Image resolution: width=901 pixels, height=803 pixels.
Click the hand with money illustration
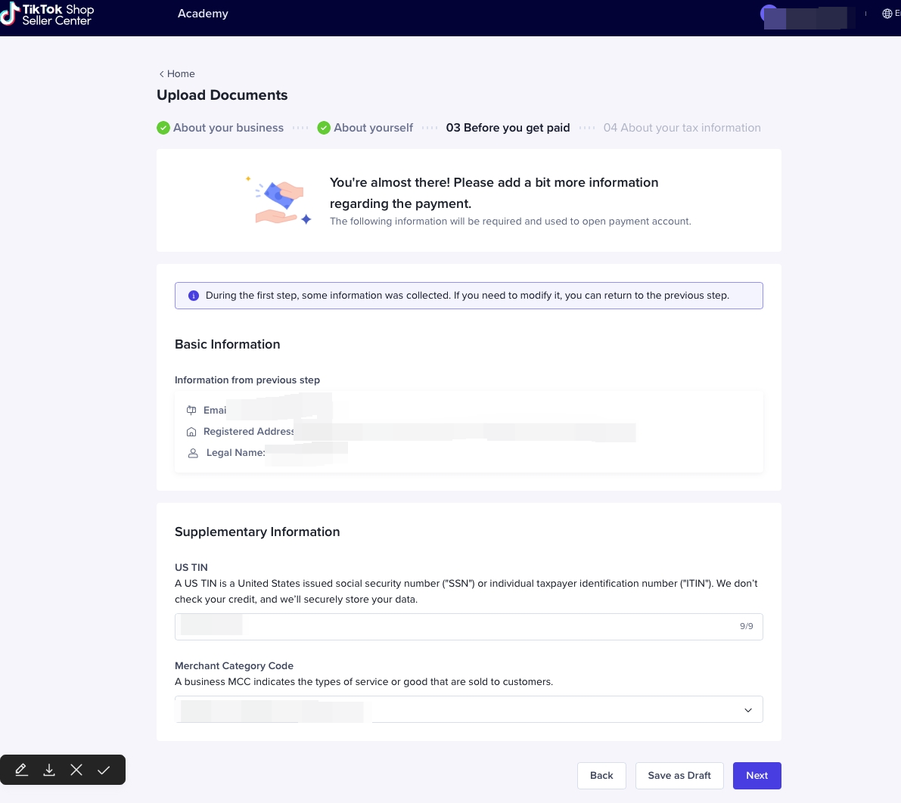279,202
